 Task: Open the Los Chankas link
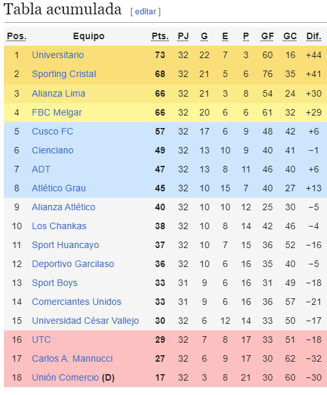coord(59,226)
